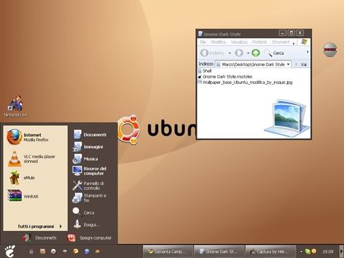This screenshot has height=258, width=344.
Task: Expand Tutti i programmi list
Action: tap(39, 226)
